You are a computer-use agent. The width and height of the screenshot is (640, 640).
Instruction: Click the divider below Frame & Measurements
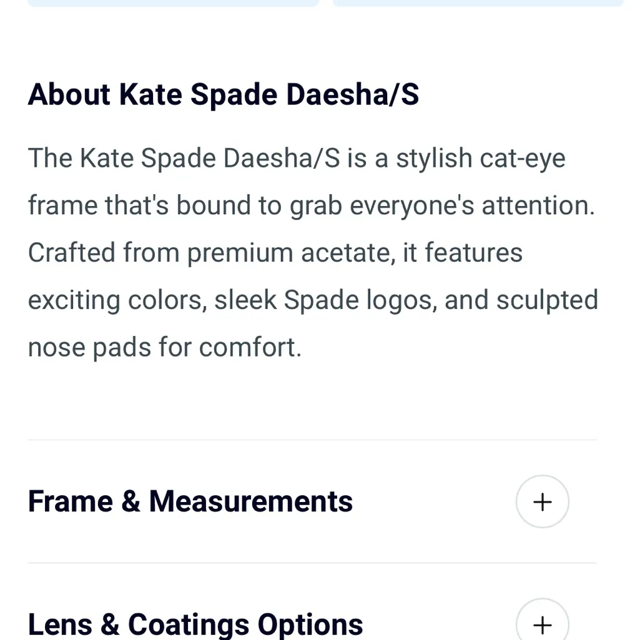pyautogui.click(x=312, y=562)
